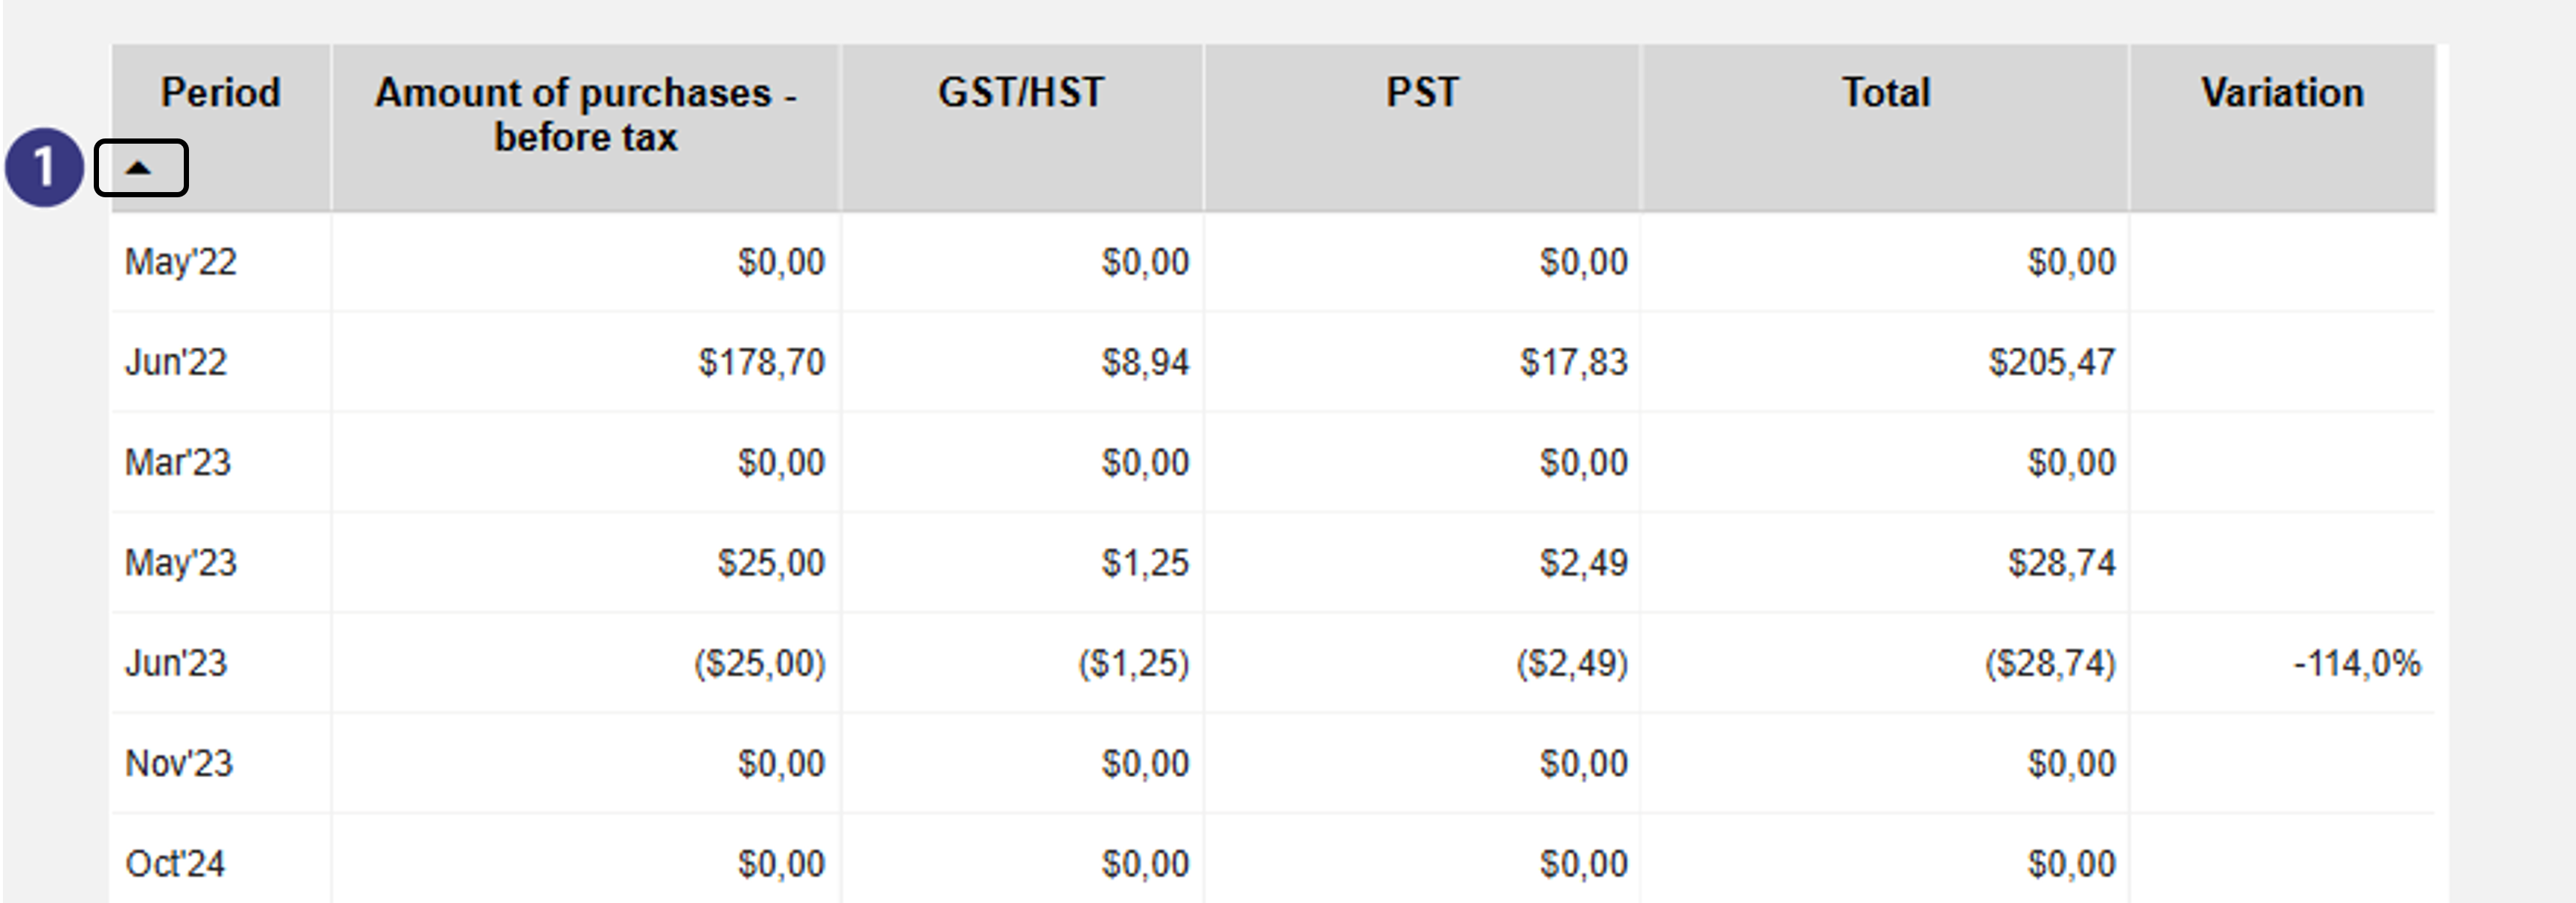This screenshot has width=2576, height=903.
Task: Select the May'22 period row
Action: [x=1273, y=262]
